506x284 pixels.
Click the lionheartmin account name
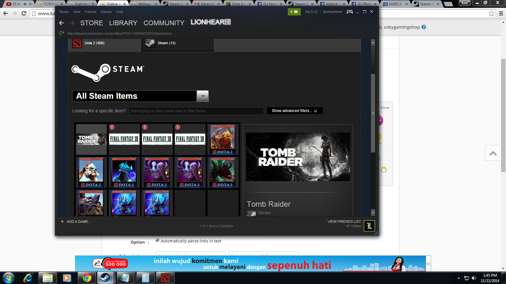332,12
